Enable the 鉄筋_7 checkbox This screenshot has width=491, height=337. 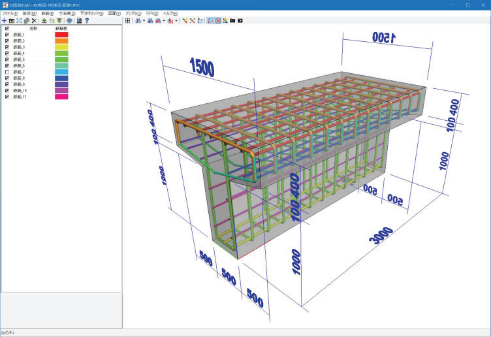click(7, 72)
